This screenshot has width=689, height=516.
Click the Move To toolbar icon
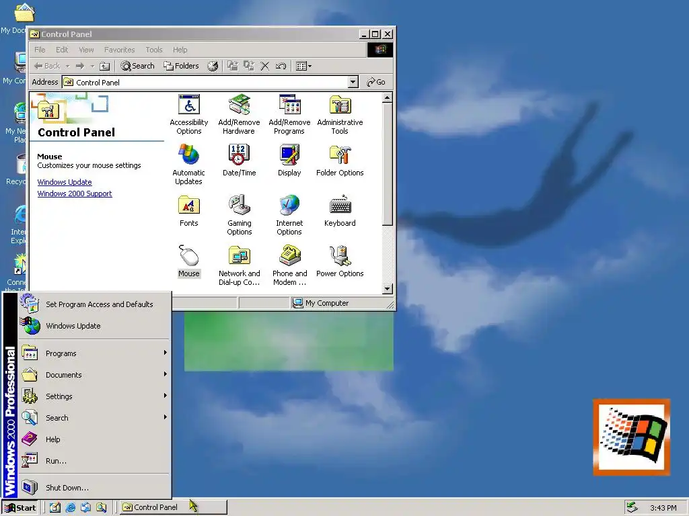[232, 67]
